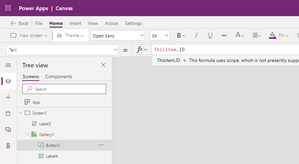This screenshot has width=299, height=164.
Task: Click the Gallery1 grid icon
Action: [34, 134]
